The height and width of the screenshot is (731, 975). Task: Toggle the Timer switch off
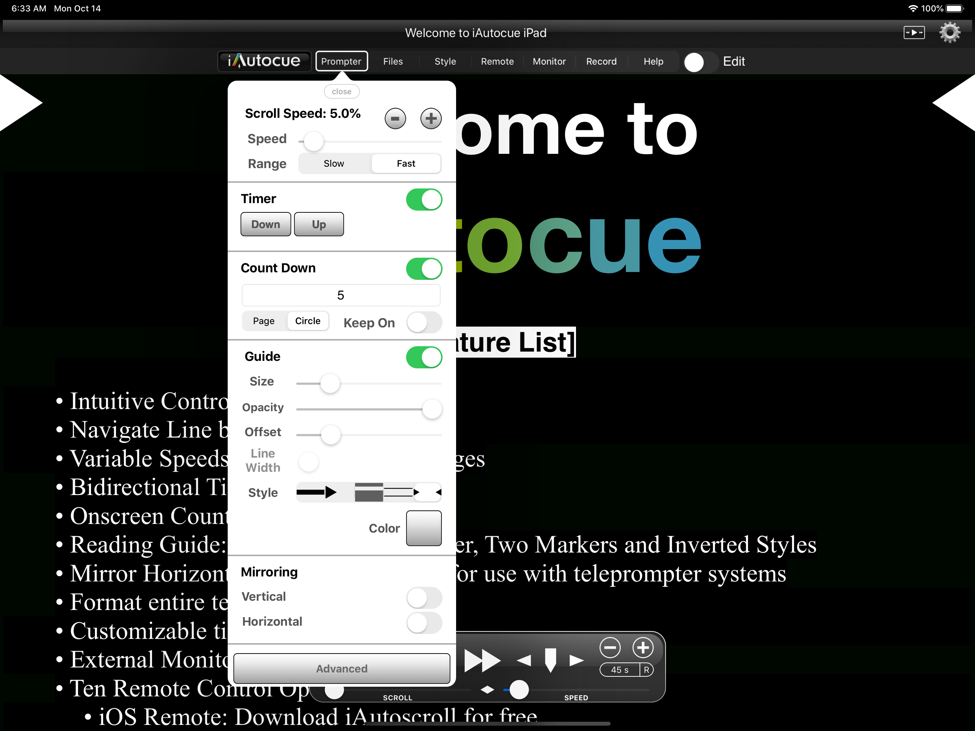(x=424, y=199)
